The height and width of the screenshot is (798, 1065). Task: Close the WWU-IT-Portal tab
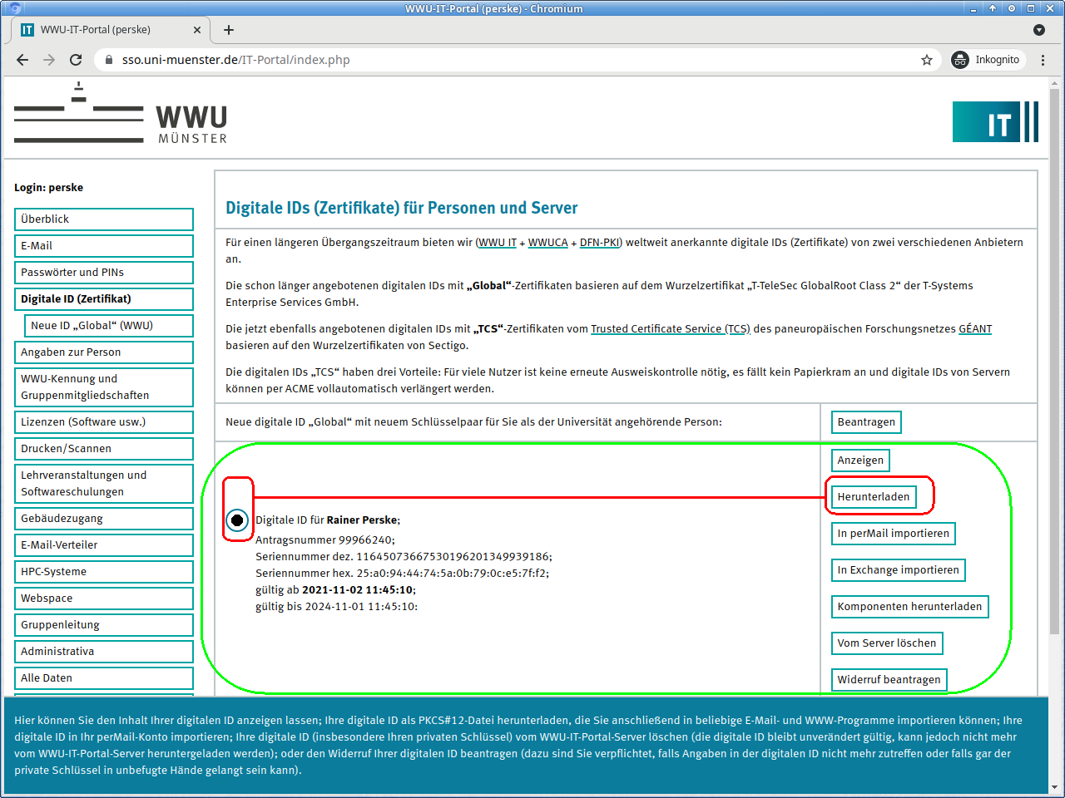point(197,30)
